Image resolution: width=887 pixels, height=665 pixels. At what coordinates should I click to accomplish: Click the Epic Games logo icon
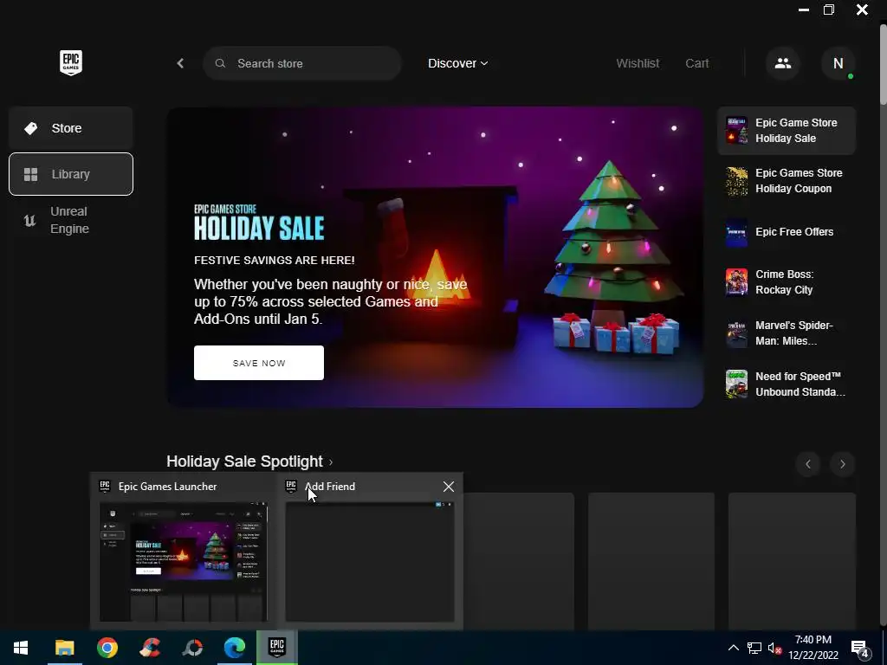click(x=71, y=62)
